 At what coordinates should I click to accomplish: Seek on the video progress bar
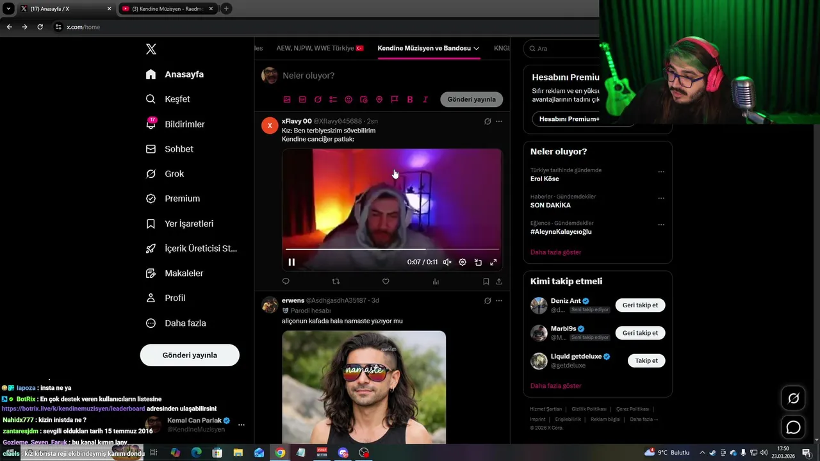tap(392, 249)
